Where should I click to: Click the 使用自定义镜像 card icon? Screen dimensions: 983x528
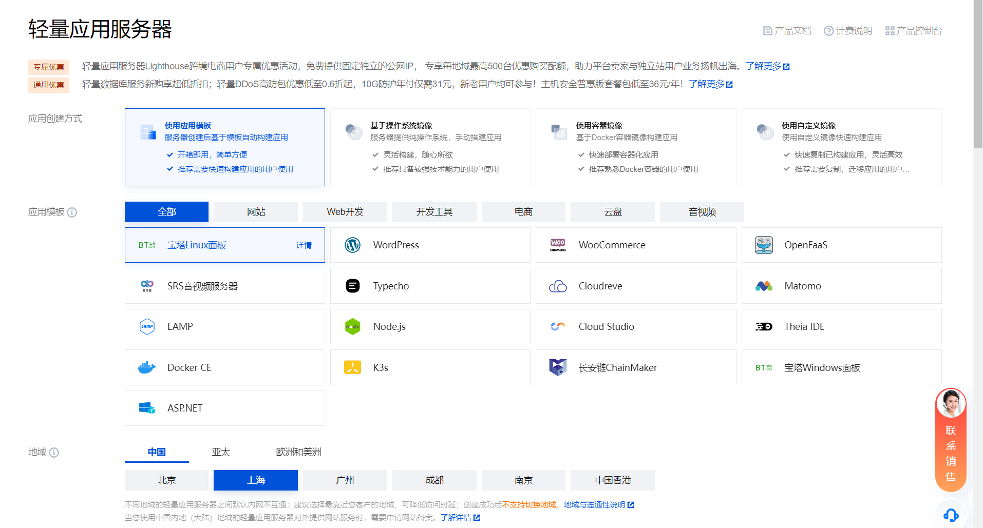pos(765,132)
